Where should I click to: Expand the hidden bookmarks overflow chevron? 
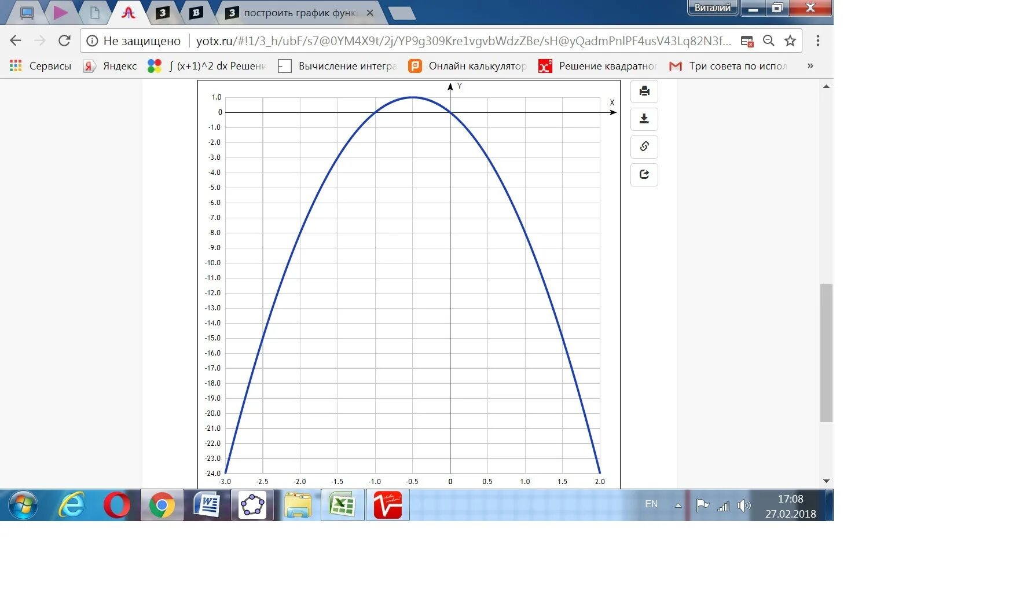tap(810, 66)
